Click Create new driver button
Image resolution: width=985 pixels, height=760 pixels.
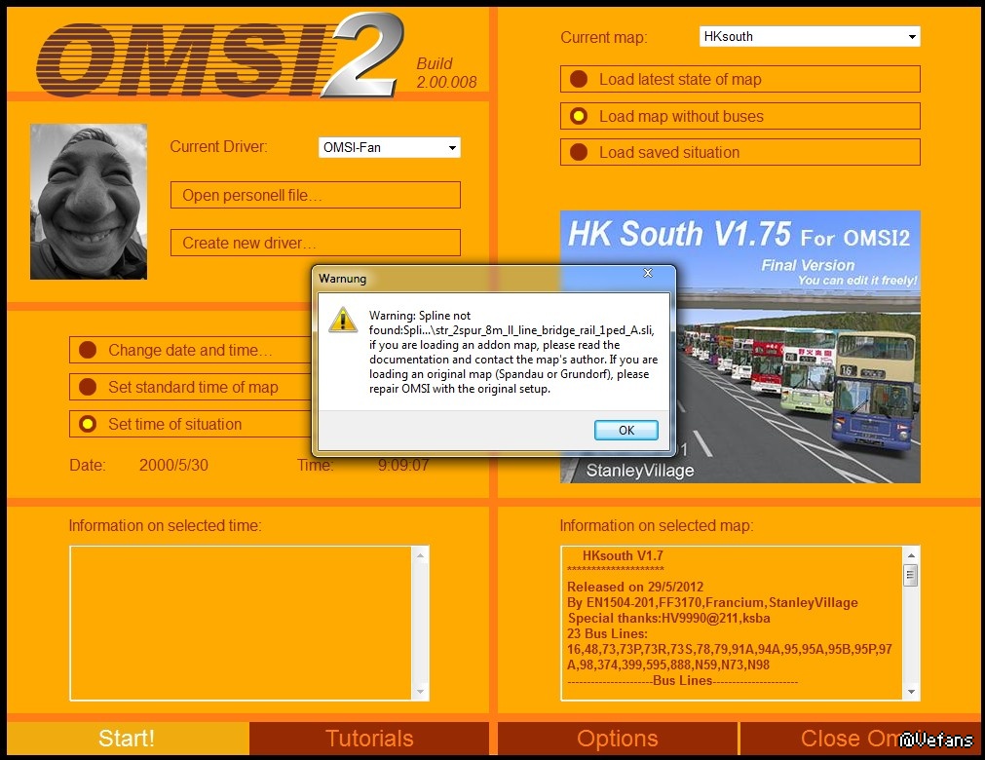pos(315,243)
